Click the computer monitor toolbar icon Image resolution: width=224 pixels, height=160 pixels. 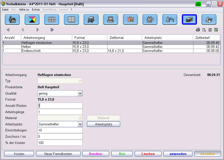point(111,20)
